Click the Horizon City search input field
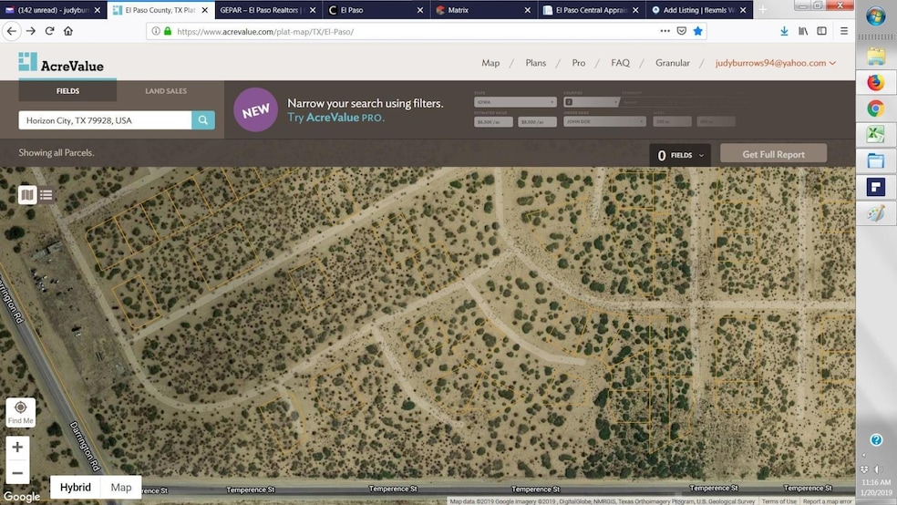 (x=105, y=120)
